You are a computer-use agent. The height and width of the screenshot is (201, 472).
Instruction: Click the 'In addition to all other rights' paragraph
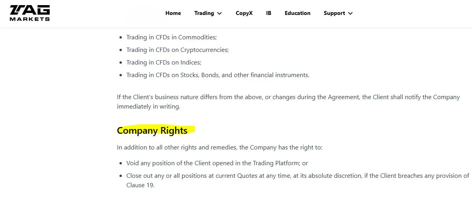(220, 148)
